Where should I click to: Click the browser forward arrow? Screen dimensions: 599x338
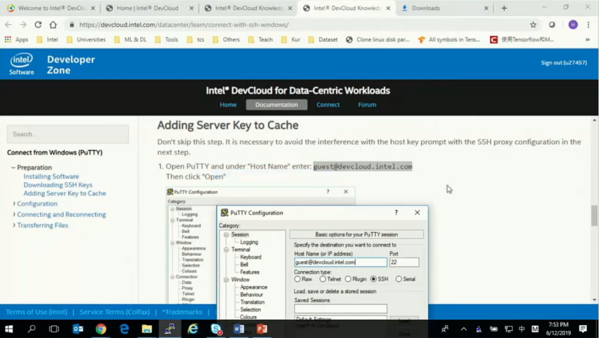23,25
